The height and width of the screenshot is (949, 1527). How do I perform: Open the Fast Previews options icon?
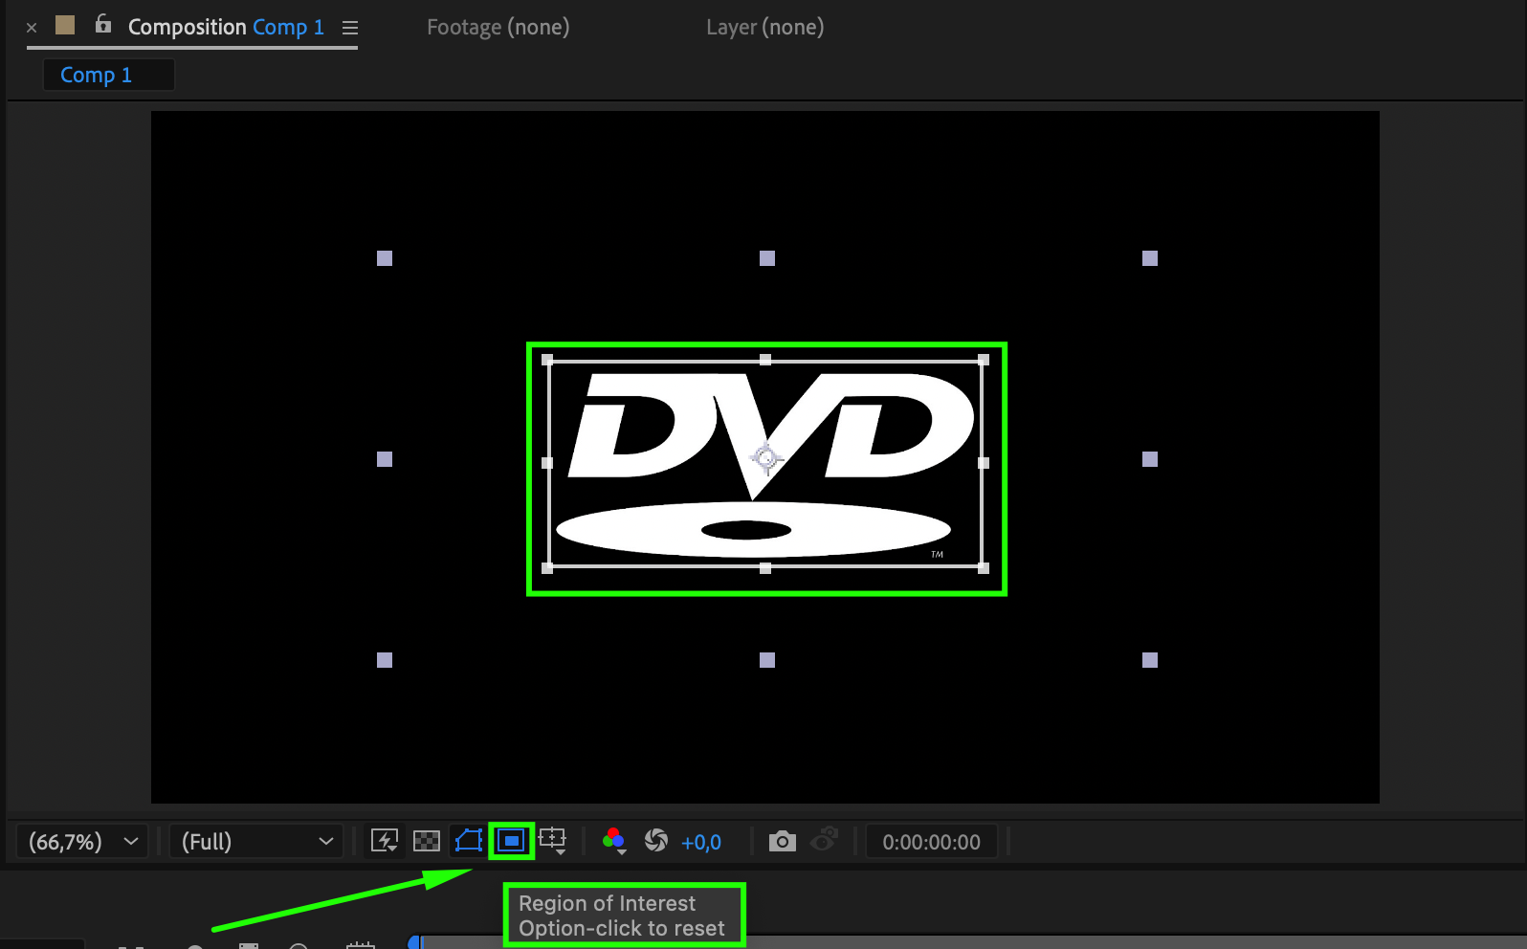coord(385,841)
